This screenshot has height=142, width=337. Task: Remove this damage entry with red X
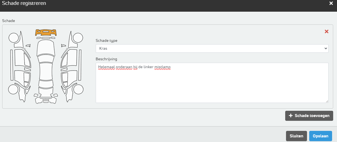(x=326, y=31)
